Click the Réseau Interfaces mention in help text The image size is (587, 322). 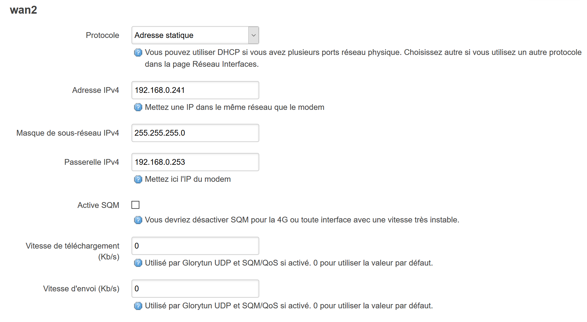225,64
